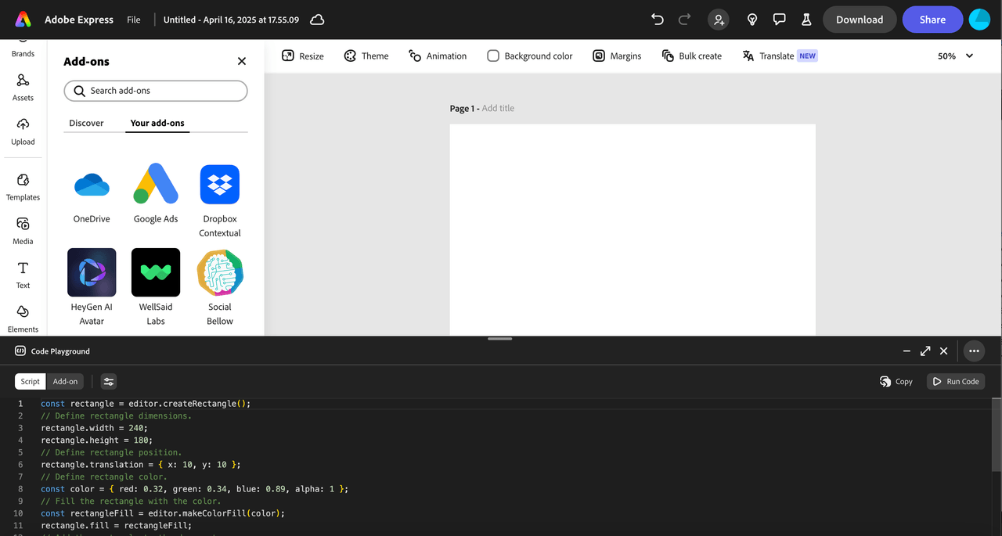The width and height of the screenshot is (1002, 536).
Task: Open the playground settings sliders icon
Action: pos(109,381)
